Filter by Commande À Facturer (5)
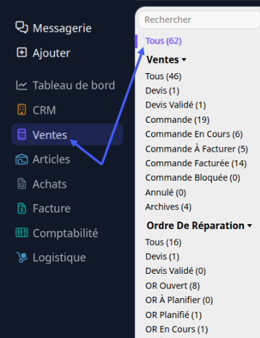 197,149
